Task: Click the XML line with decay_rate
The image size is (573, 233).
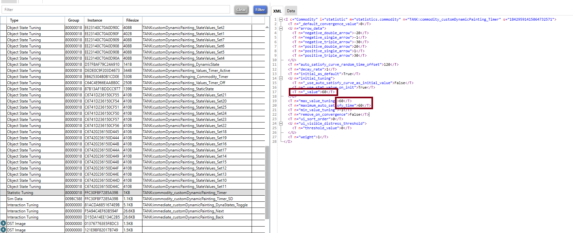Action: (x=312, y=69)
